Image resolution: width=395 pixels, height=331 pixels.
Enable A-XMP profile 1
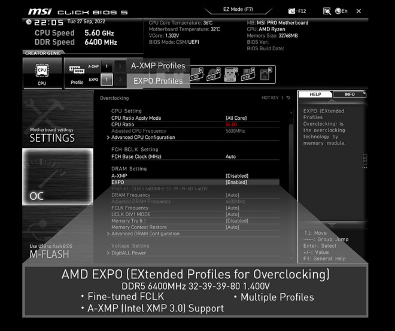(x=107, y=66)
